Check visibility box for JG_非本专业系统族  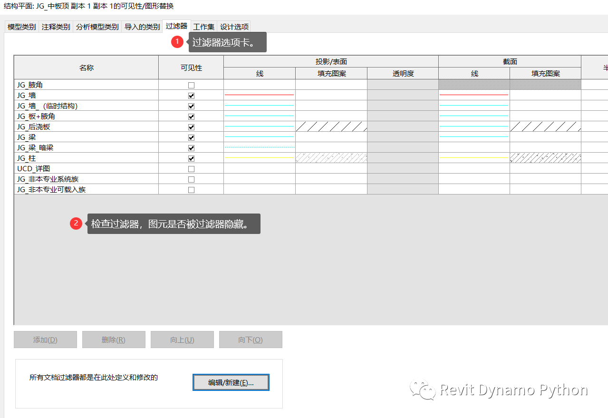click(x=191, y=179)
